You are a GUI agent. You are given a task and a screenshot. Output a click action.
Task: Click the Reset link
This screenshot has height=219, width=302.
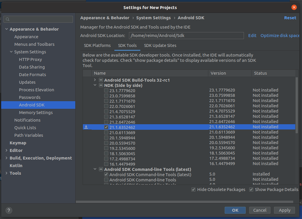click(290, 18)
